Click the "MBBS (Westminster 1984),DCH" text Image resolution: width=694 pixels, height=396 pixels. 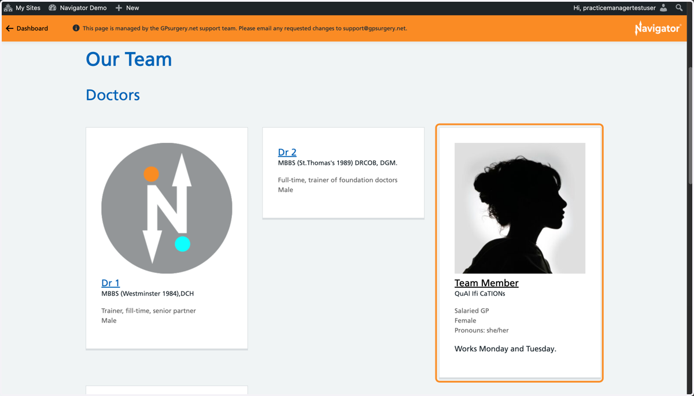(147, 294)
